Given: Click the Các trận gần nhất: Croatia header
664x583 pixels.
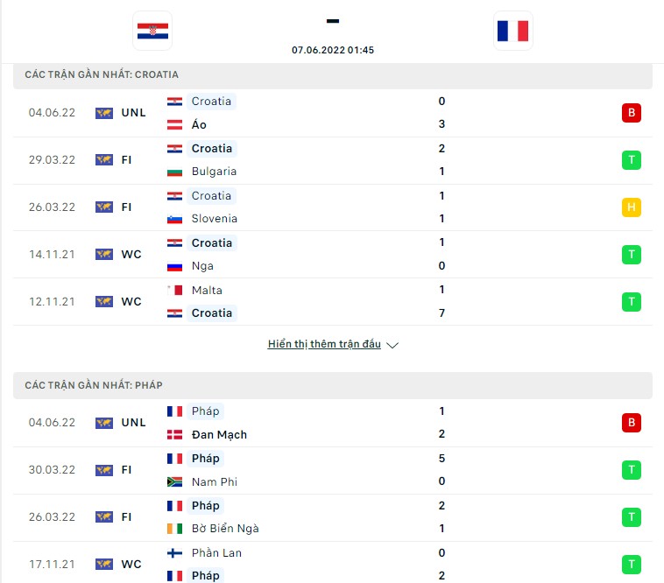Looking at the screenshot, I should point(333,75).
